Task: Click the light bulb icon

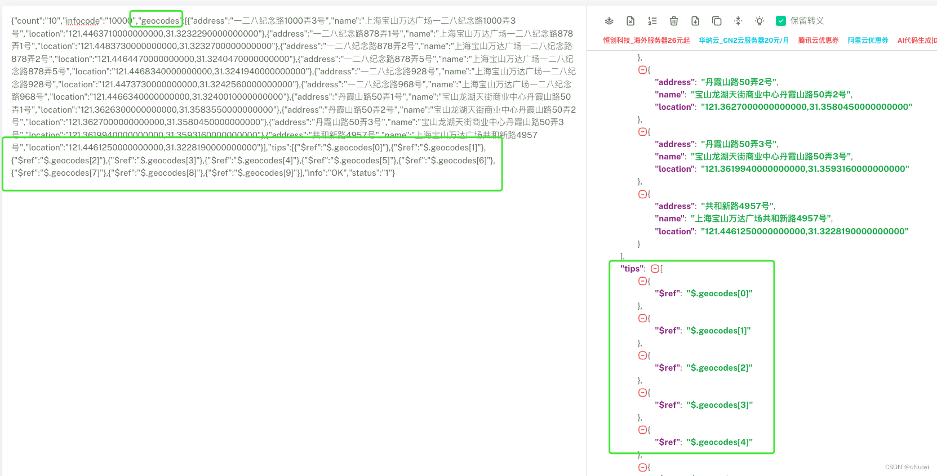Action: coord(760,21)
